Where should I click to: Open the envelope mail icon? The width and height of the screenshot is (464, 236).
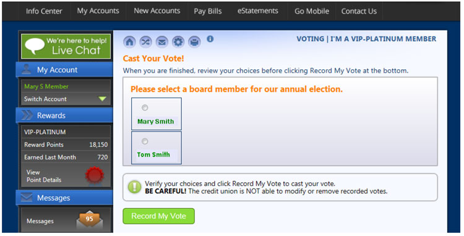(x=161, y=42)
